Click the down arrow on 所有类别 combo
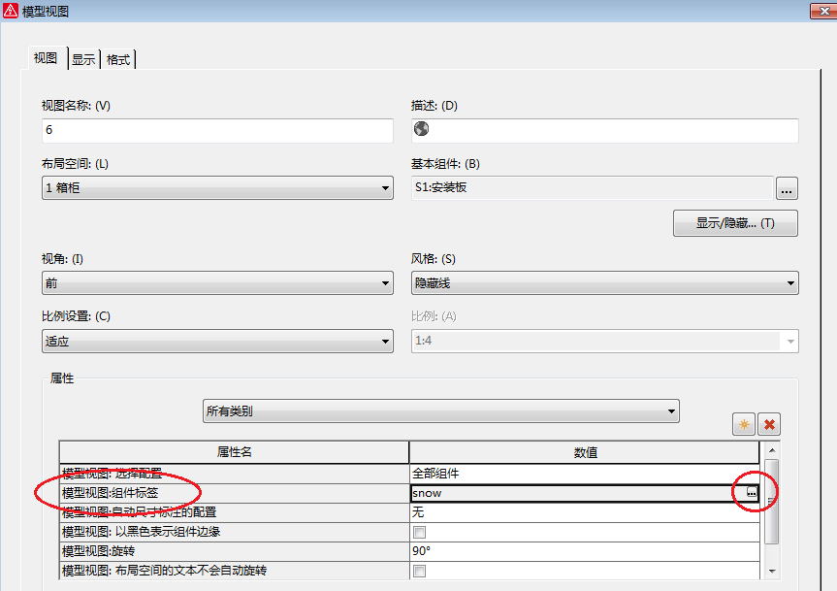Viewport: 837px width, 591px height. tap(671, 410)
